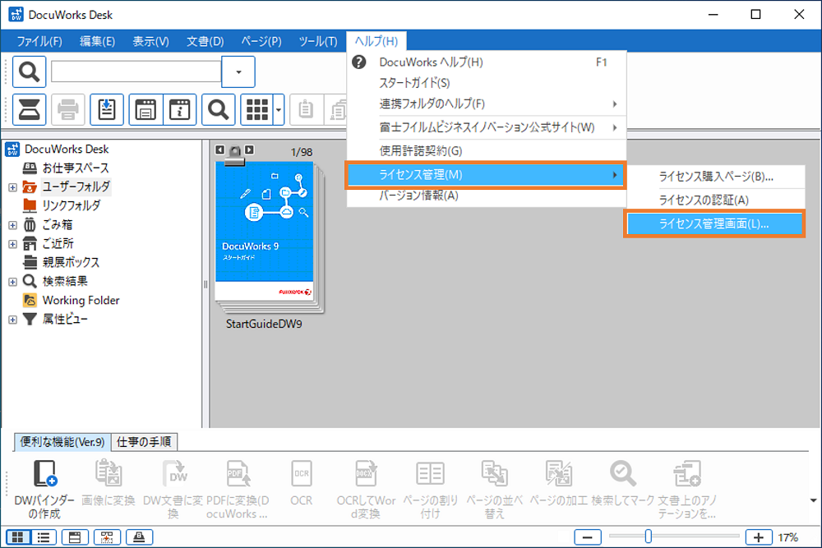Click the ページの割り付け icon
Screen dimensions: 822x548
pyautogui.click(x=431, y=472)
